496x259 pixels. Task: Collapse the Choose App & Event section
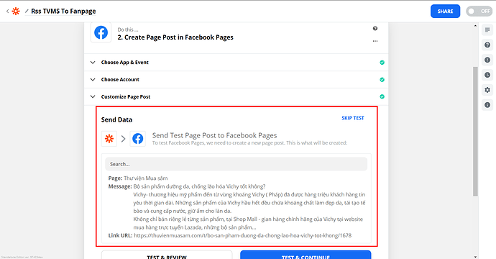pyautogui.click(x=93, y=63)
